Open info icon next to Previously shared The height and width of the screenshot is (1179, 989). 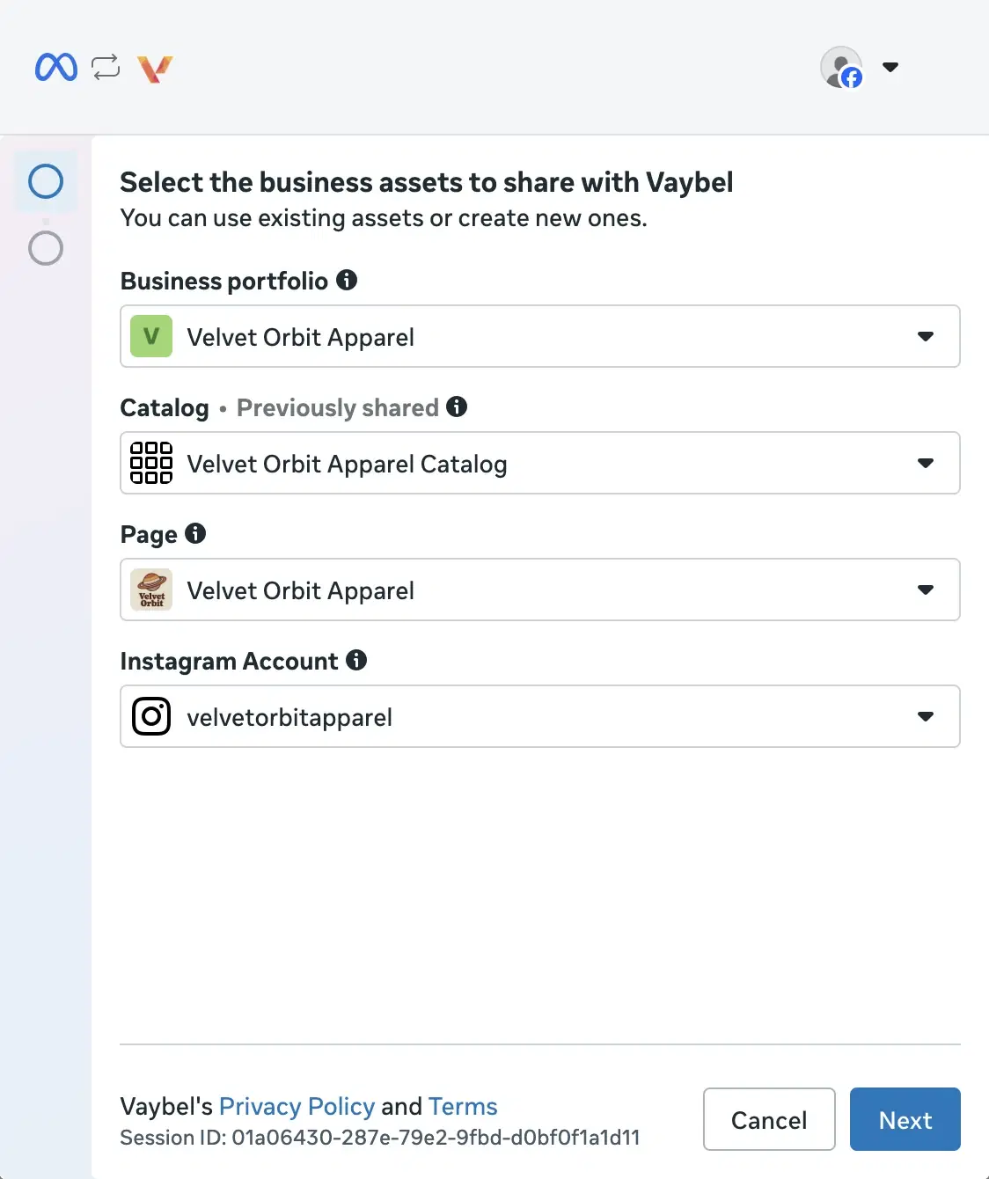[457, 406]
